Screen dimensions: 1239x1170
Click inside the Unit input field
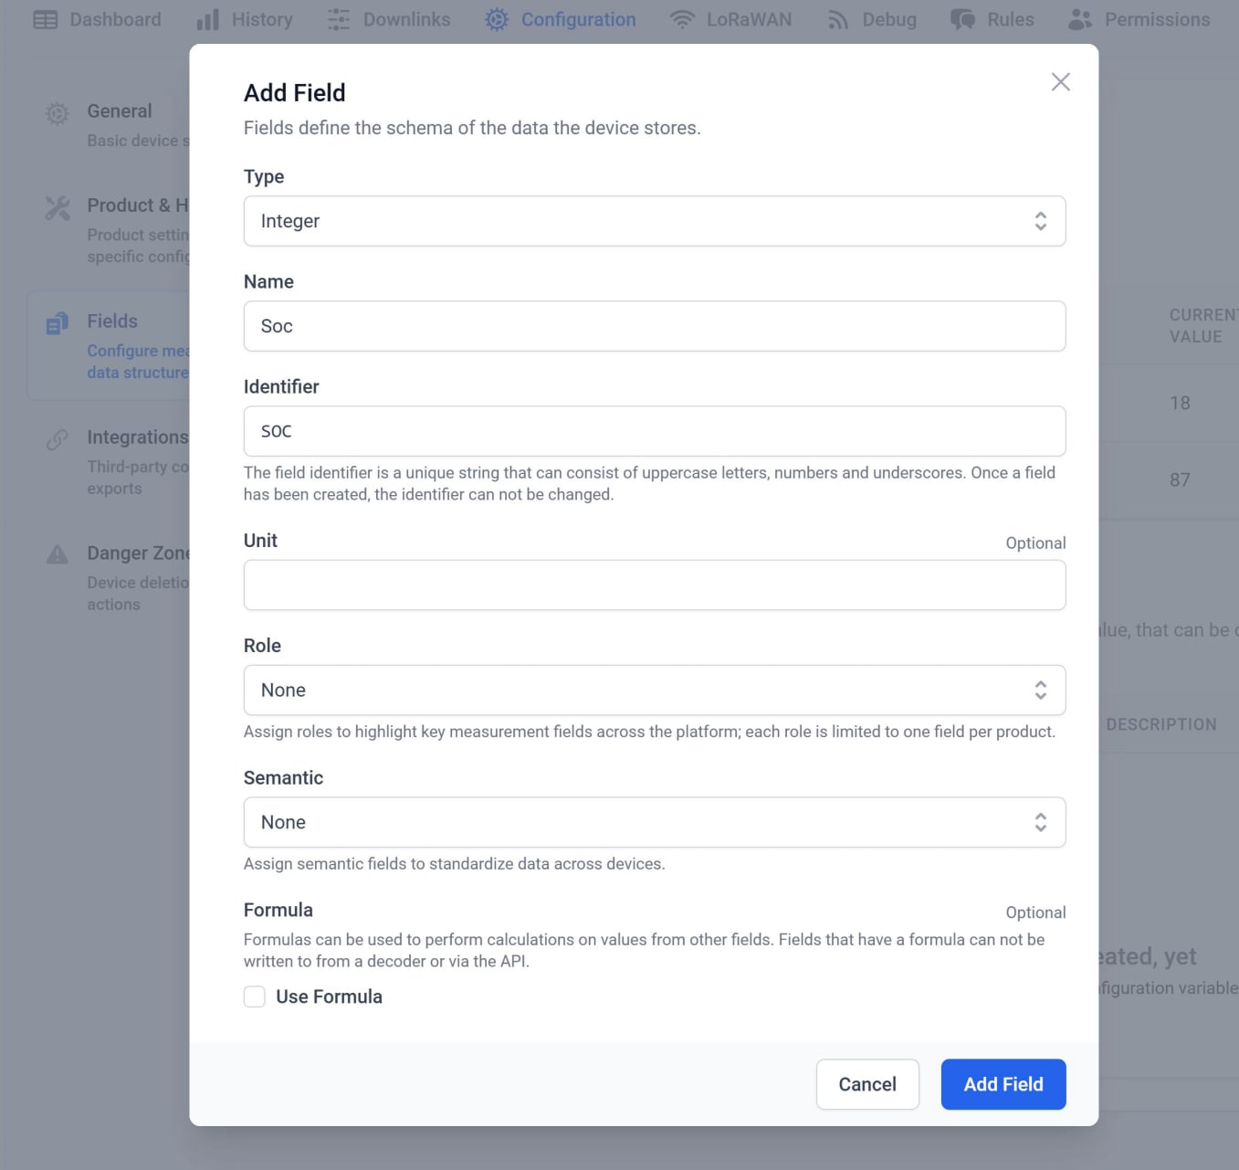click(655, 585)
